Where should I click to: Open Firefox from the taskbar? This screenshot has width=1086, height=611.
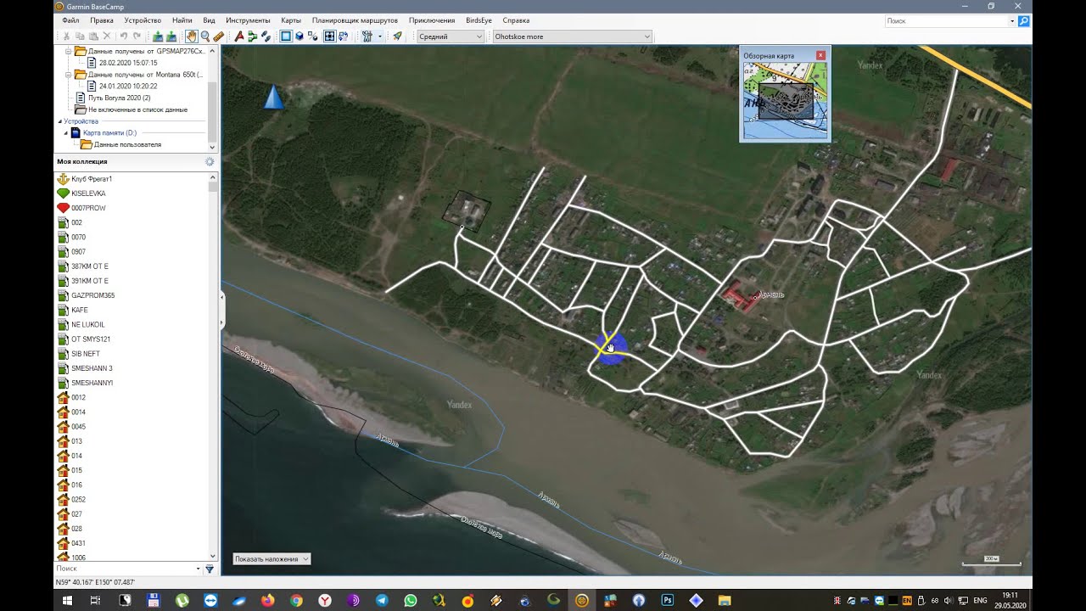268,600
